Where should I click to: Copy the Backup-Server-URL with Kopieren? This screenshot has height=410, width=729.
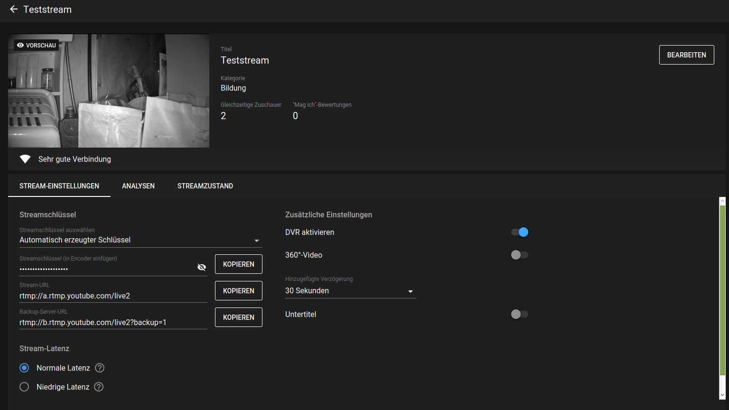[x=239, y=317]
